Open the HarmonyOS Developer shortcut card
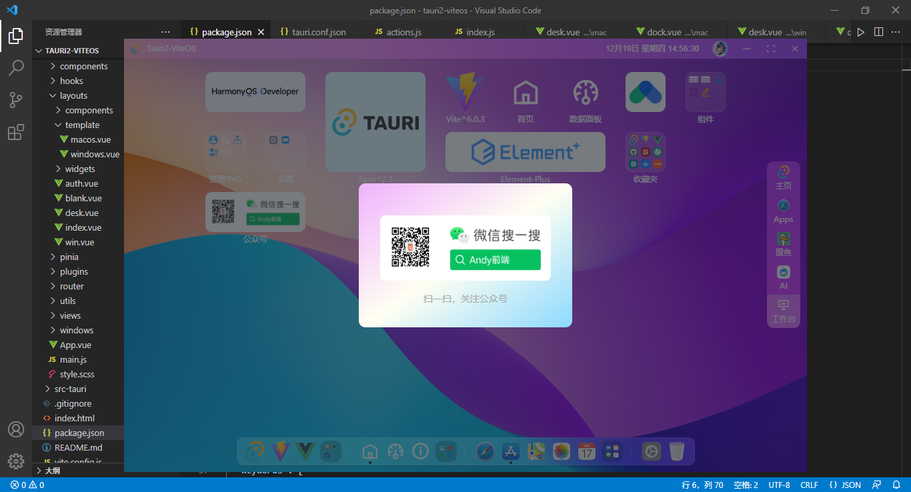911x492 pixels. [255, 91]
